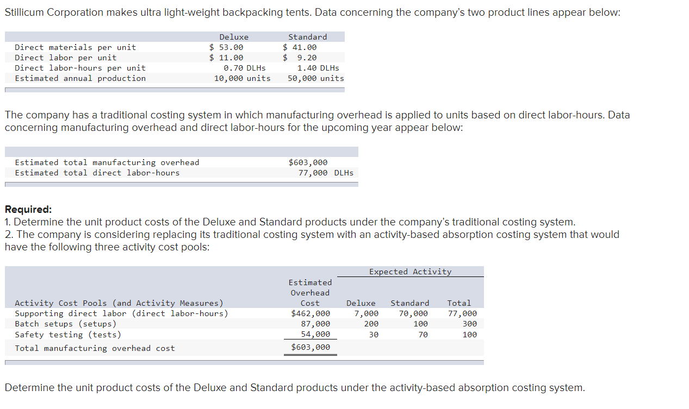Click the '10,000 units' production value
This screenshot has height=409, width=689.
[243, 78]
